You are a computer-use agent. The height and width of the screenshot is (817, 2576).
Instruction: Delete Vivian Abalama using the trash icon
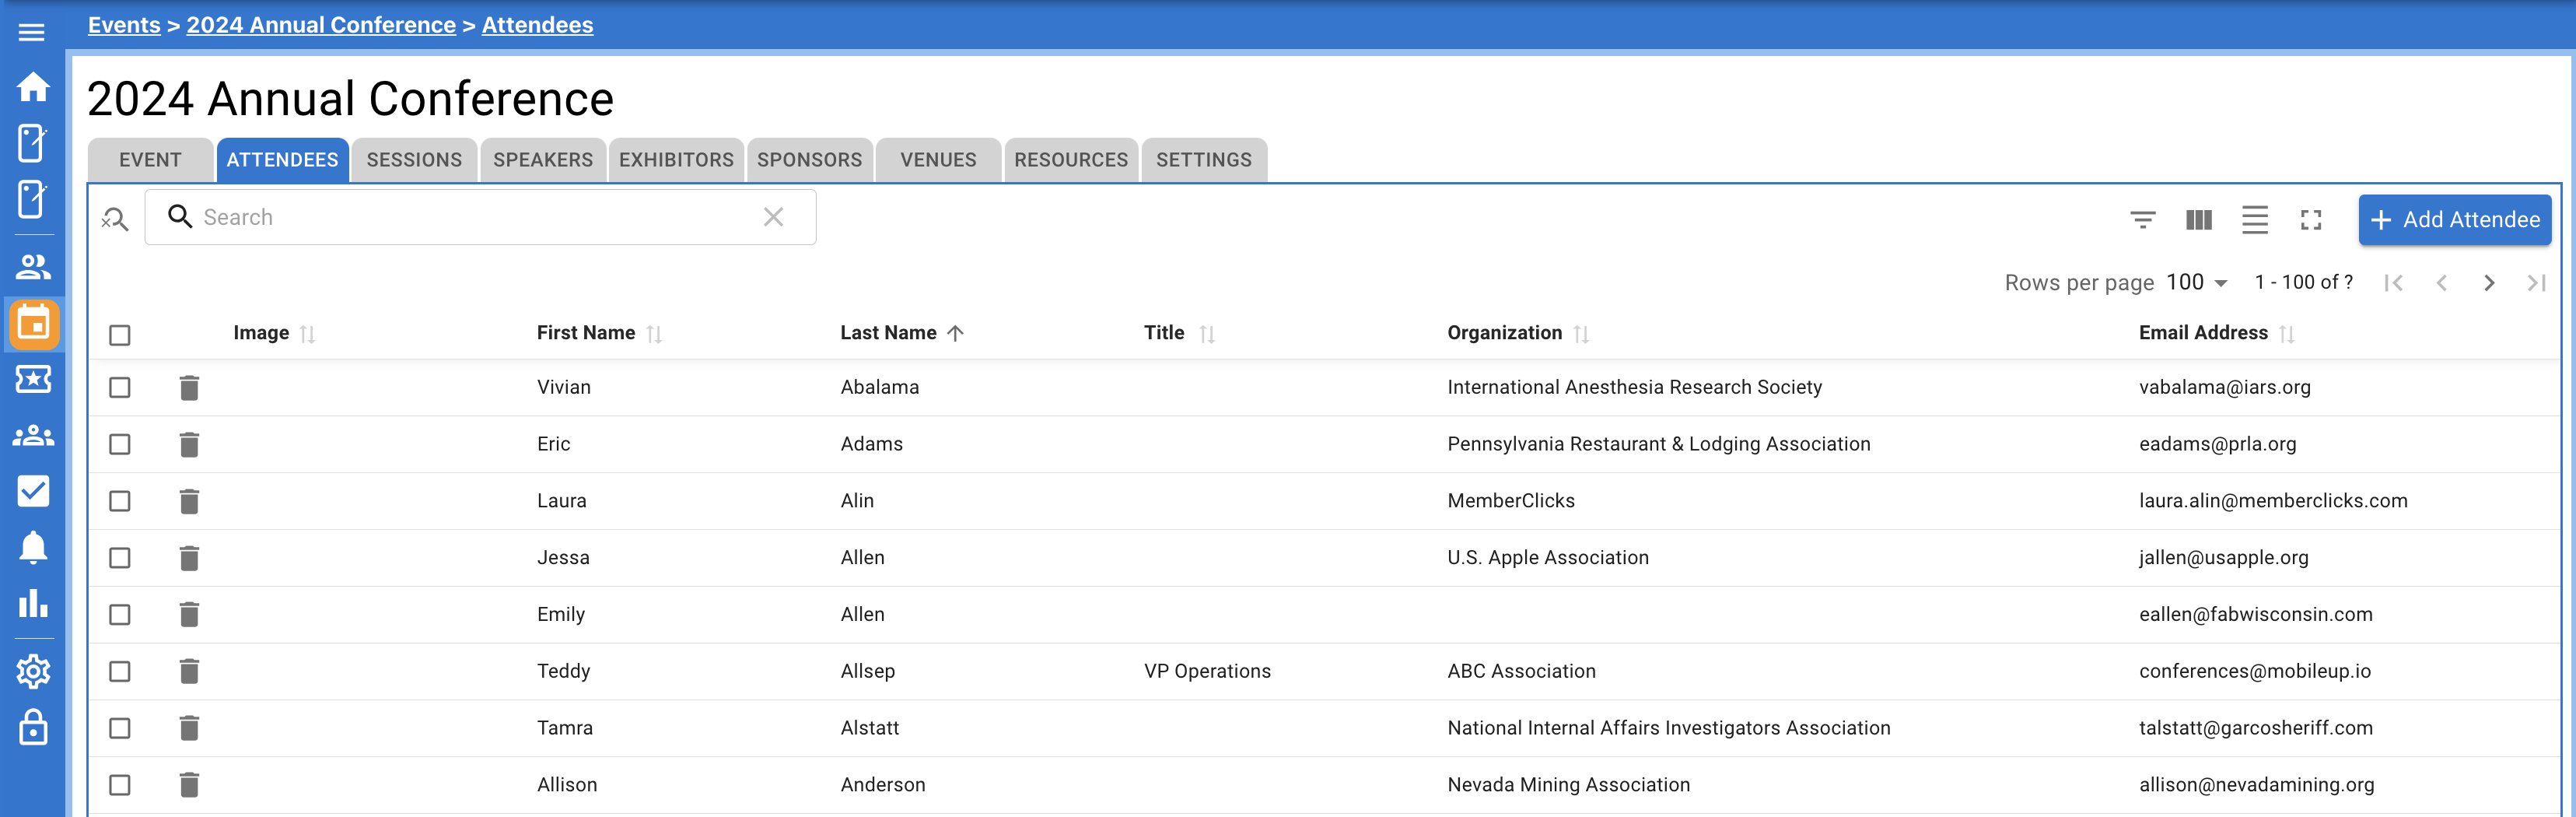pyautogui.click(x=189, y=387)
